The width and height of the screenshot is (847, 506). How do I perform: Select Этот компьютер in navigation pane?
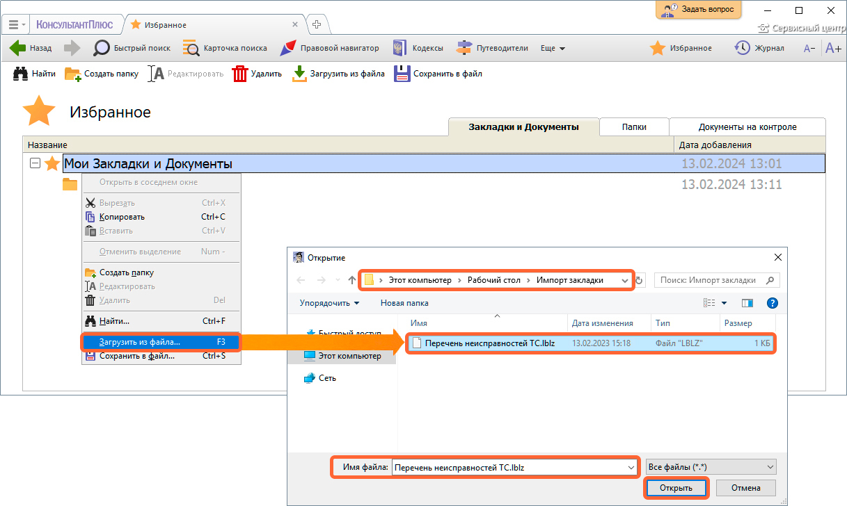[x=343, y=356]
